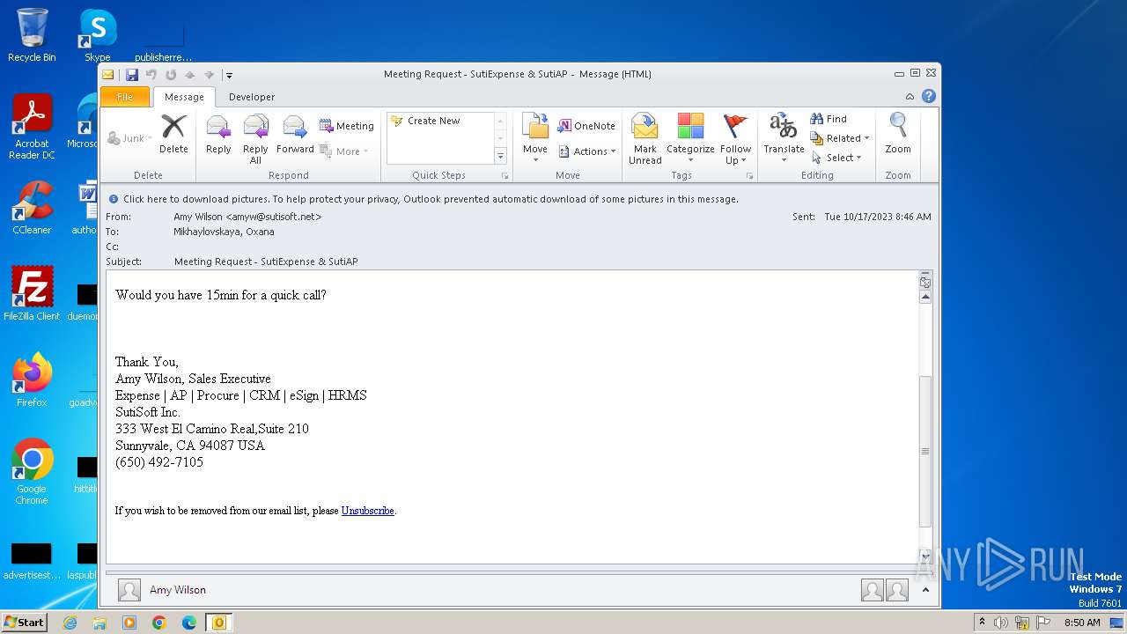
Task: Open the Junk dropdown
Action: pyautogui.click(x=130, y=138)
